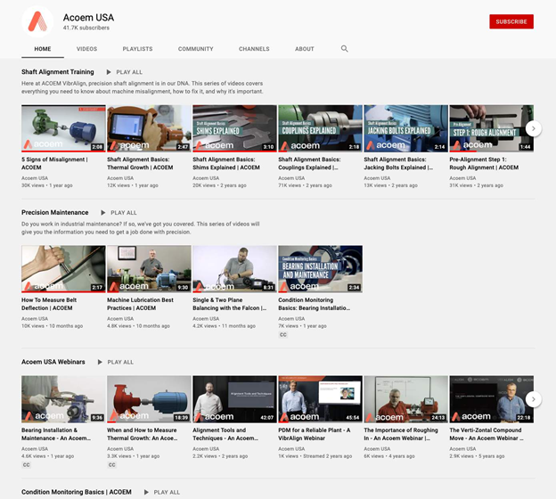Play all Precision Maintenance videos
This screenshot has height=499, width=556.
119,213
